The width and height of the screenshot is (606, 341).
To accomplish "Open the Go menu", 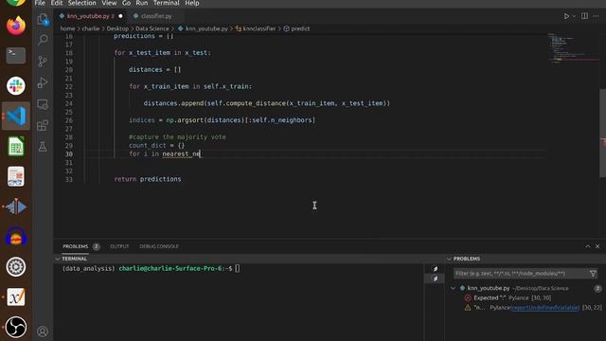I will [126, 3].
